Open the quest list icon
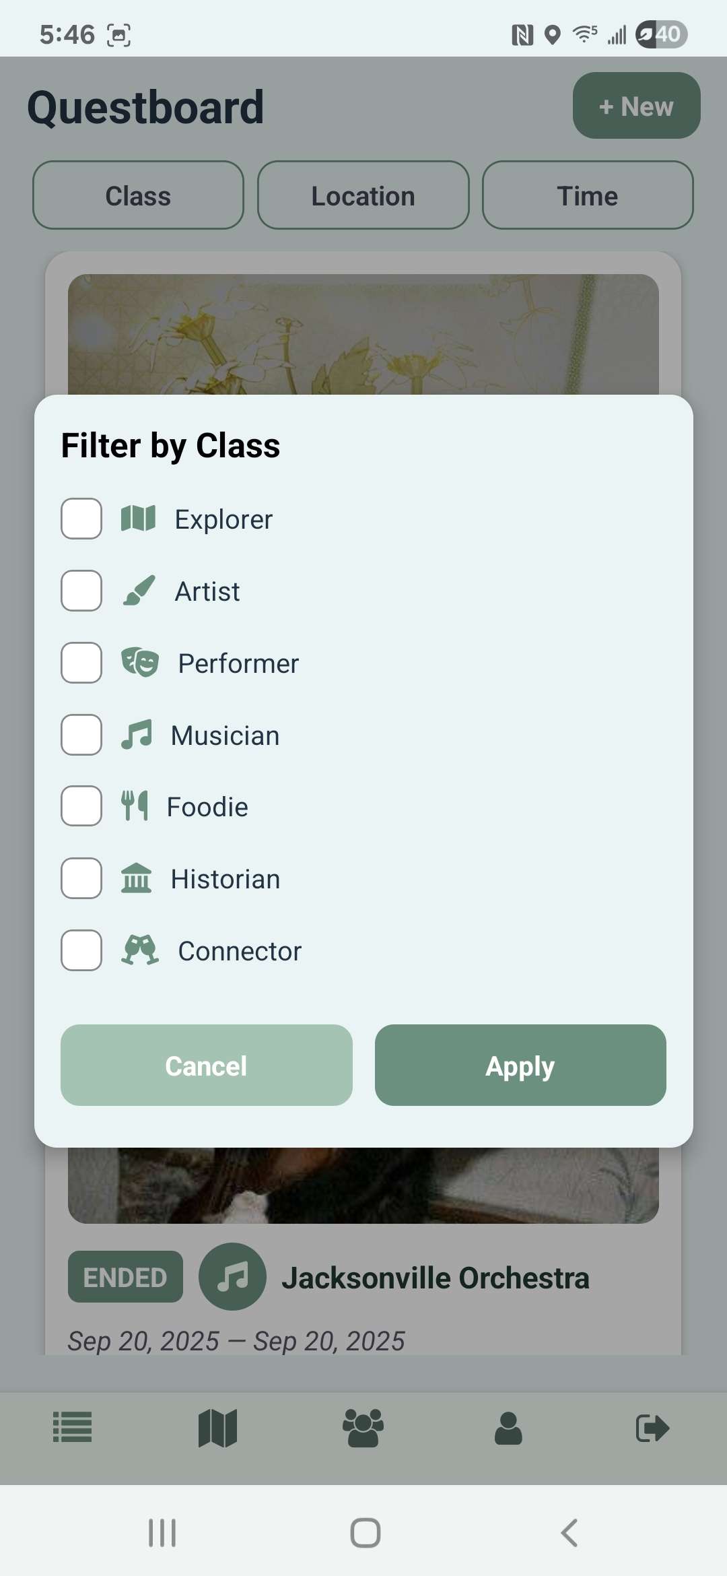The image size is (727, 1576). point(73,1428)
